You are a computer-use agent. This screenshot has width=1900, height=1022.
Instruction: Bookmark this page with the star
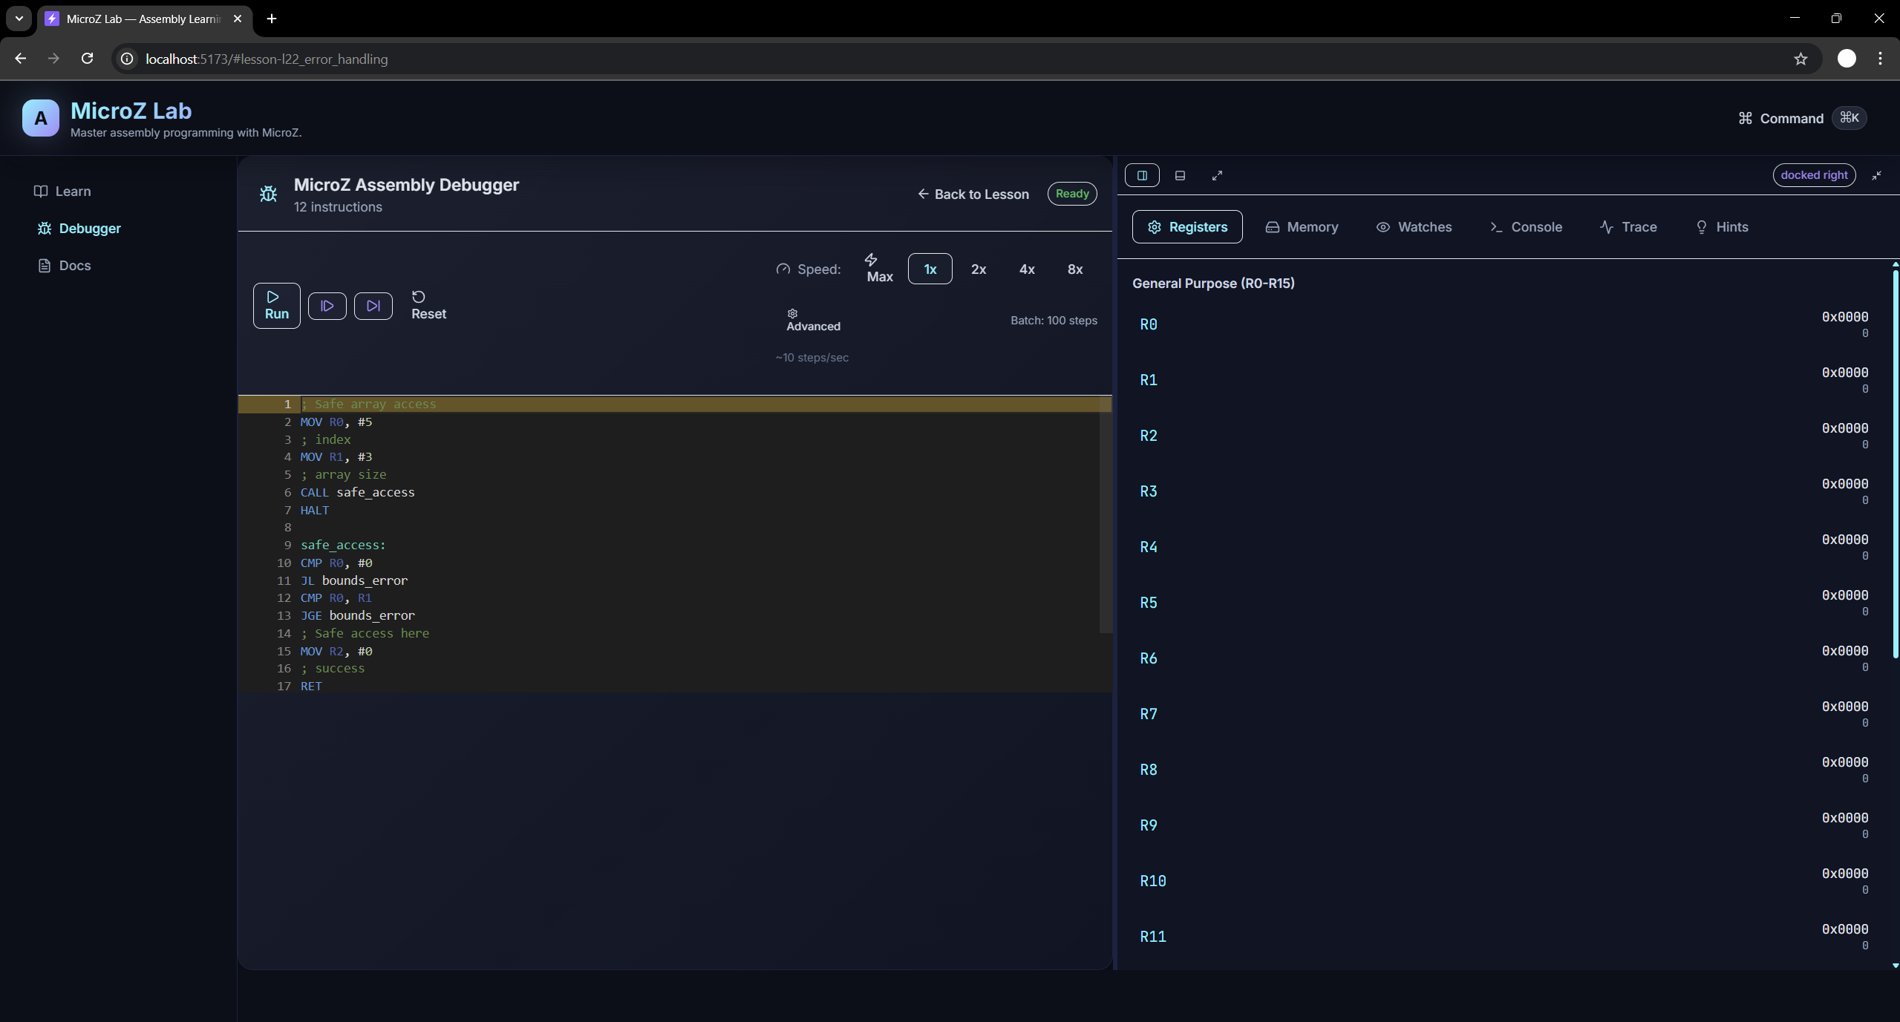(1800, 59)
